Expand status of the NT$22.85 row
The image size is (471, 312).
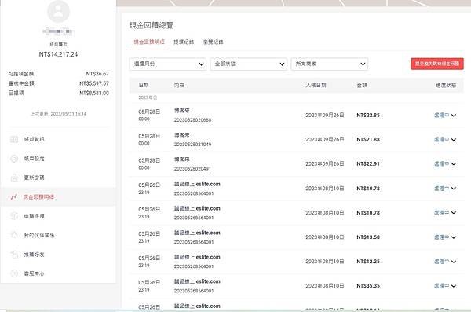tap(445, 115)
